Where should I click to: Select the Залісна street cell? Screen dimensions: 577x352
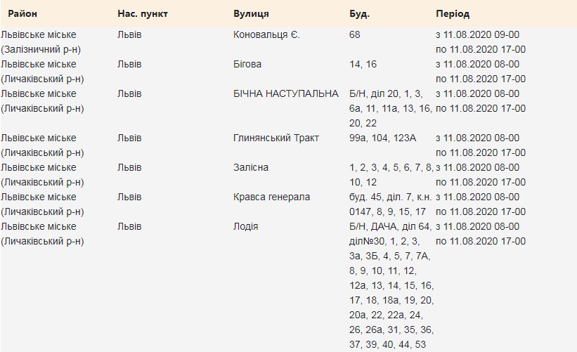(x=251, y=167)
